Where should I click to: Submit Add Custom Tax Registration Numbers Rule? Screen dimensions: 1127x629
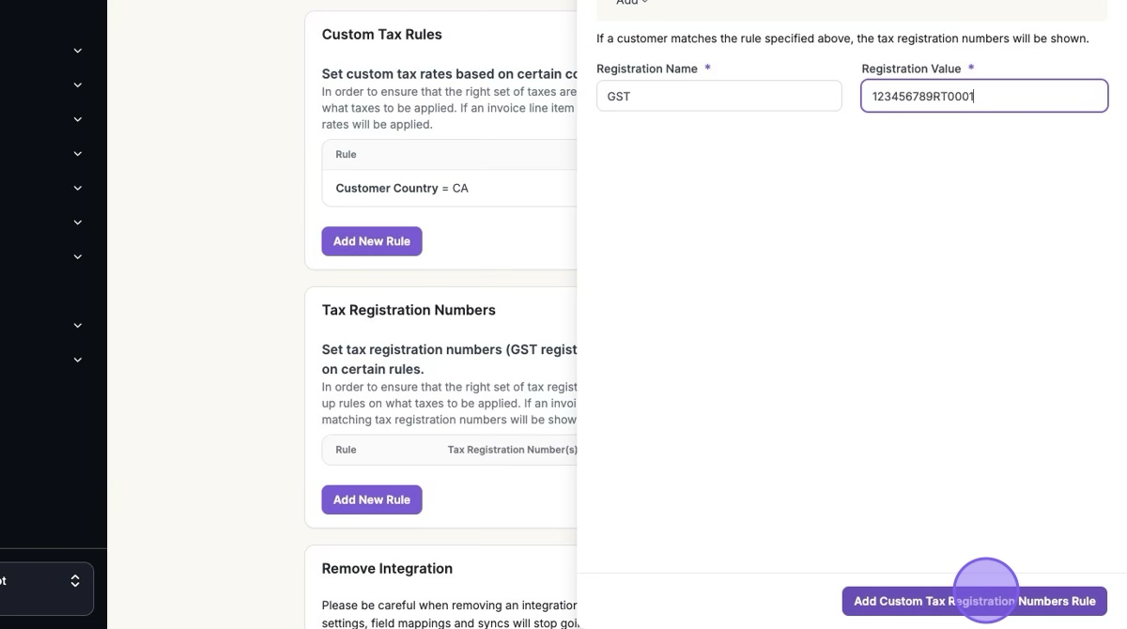point(974,601)
